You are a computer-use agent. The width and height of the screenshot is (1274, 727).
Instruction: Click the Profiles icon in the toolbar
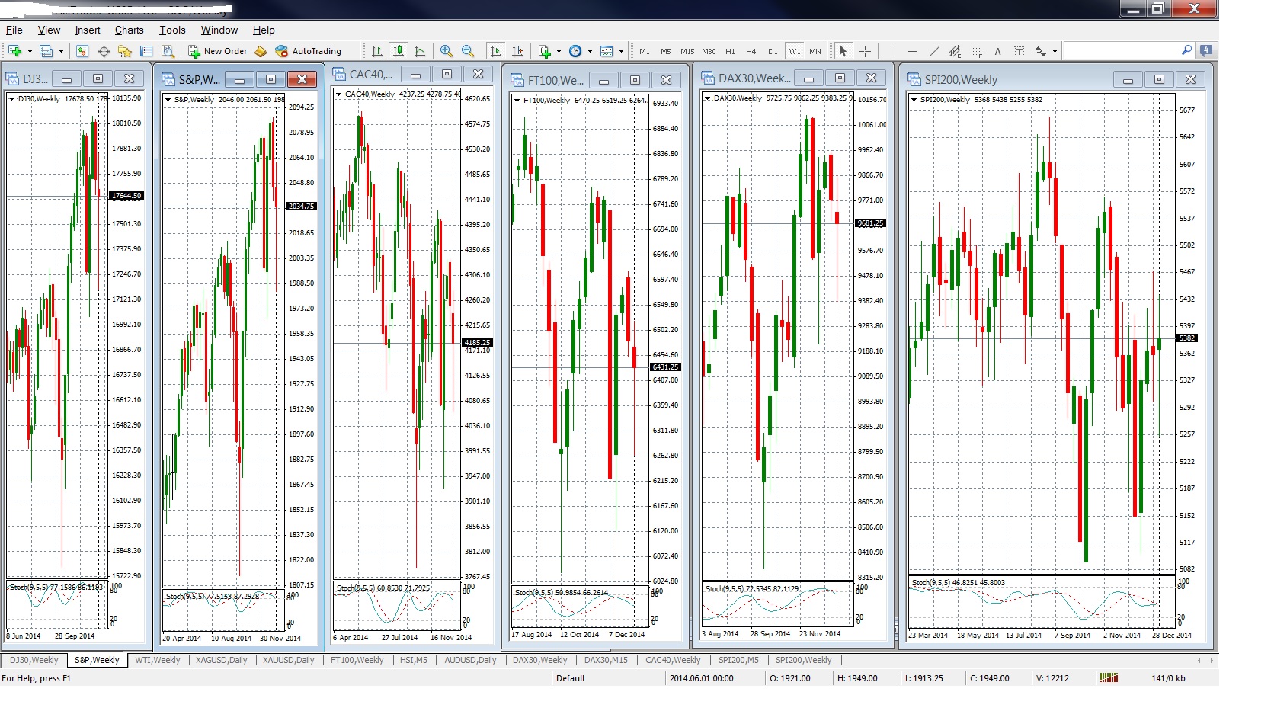click(46, 51)
